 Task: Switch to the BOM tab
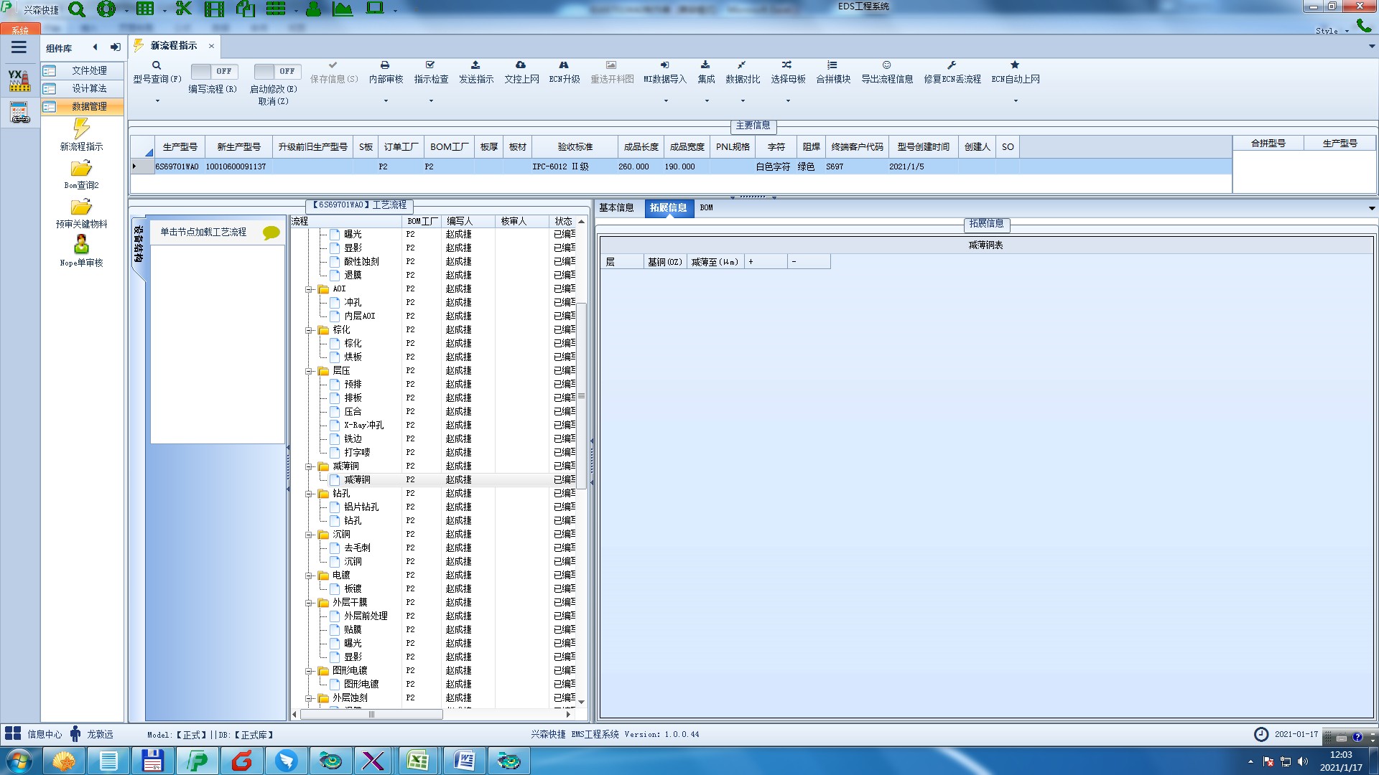[x=706, y=207]
